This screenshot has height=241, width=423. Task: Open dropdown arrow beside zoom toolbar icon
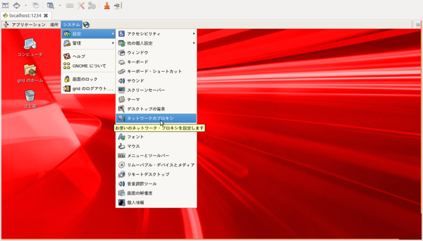click(60, 5)
